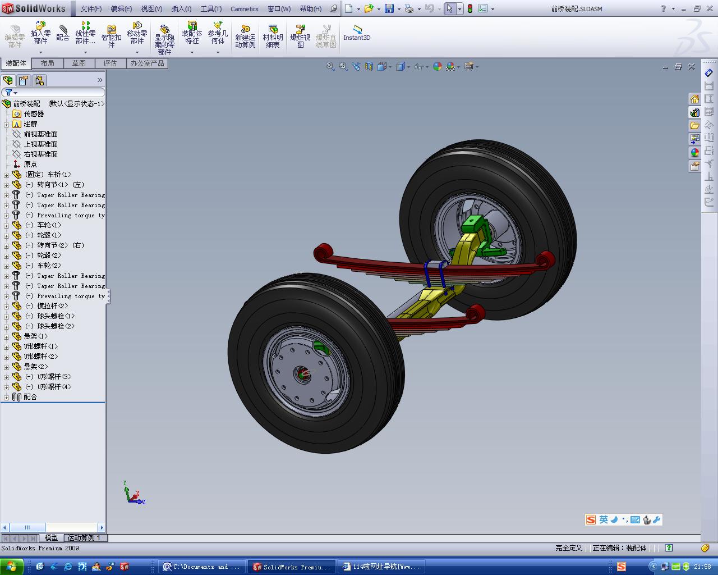Toggle the Hide/Show Items glasses icon
The image size is (718, 575).
pyautogui.click(x=418, y=66)
